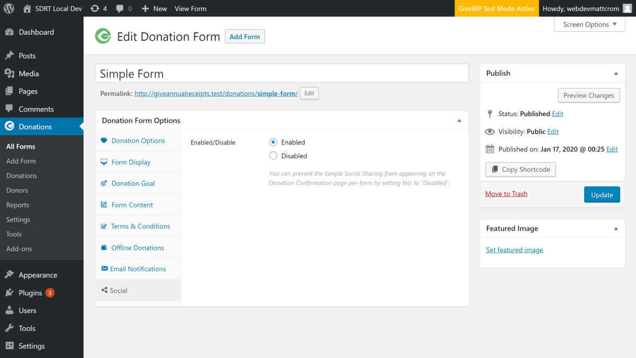636x358 pixels.
Task: Click the heart icon for Donation Options
Action: [104, 140]
